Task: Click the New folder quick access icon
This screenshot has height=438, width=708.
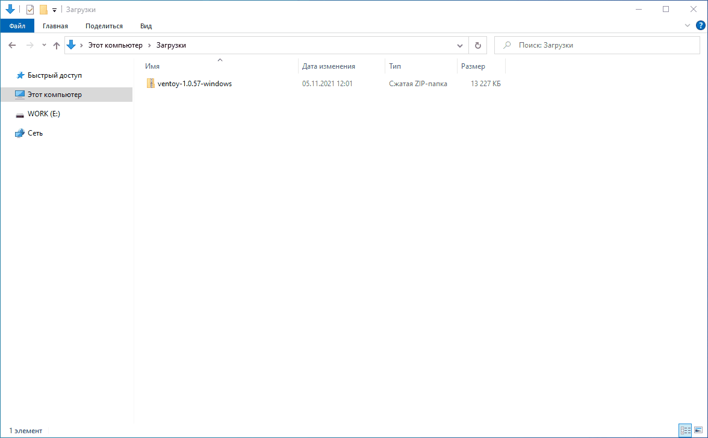Action: (x=43, y=10)
